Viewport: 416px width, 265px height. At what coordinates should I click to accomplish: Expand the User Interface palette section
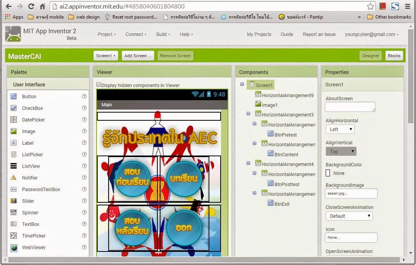pos(48,84)
